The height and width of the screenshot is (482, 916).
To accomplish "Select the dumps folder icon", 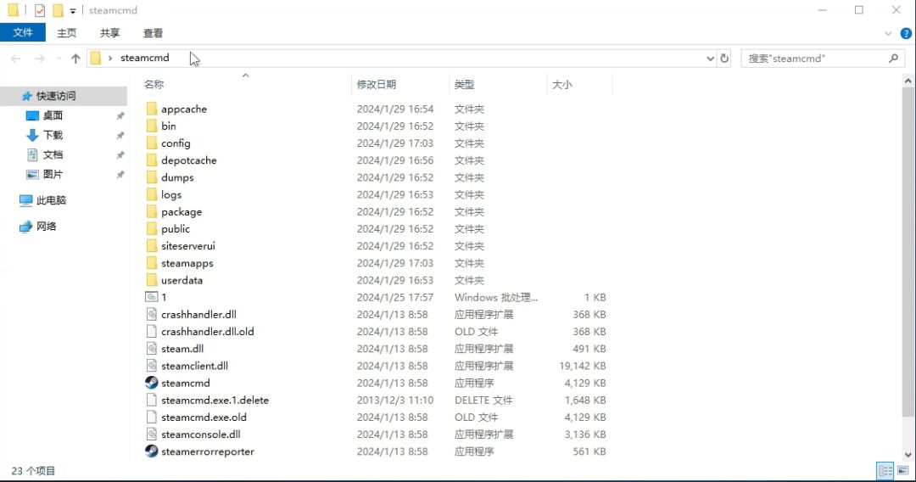I will (152, 177).
